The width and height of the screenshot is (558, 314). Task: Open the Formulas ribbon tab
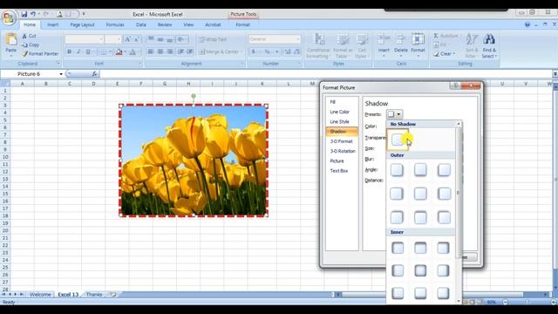pyautogui.click(x=115, y=24)
